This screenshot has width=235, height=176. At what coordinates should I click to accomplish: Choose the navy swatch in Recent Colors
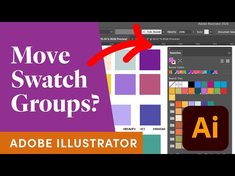212,72
